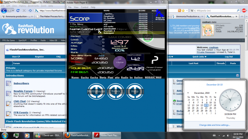Bookmark page with the star icon
This screenshot has width=248, height=139.
[x=183, y=11]
